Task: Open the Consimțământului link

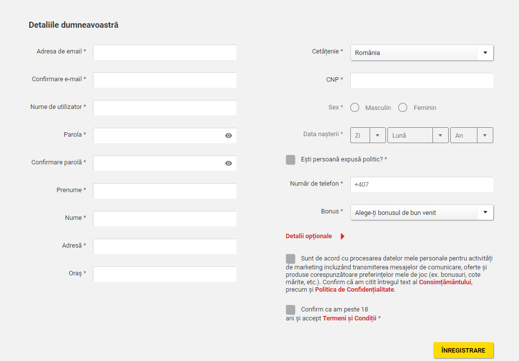Action: click(x=445, y=282)
